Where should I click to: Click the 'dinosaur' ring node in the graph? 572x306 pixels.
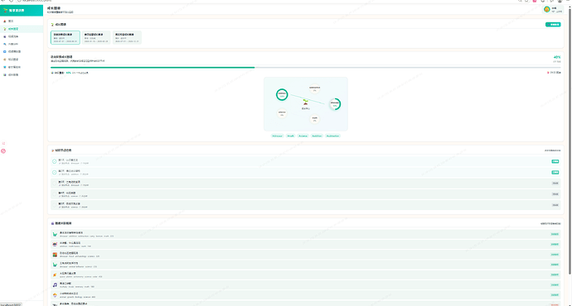coord(335,104)
